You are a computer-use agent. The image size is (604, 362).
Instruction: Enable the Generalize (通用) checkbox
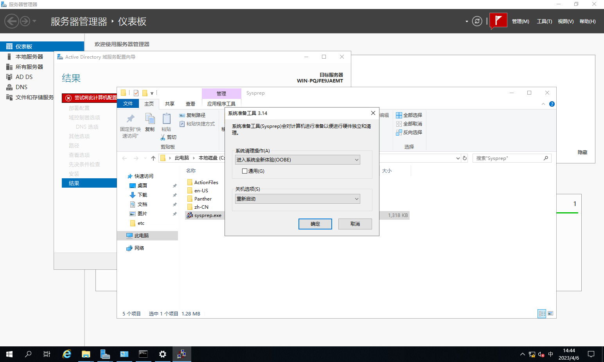245,171
